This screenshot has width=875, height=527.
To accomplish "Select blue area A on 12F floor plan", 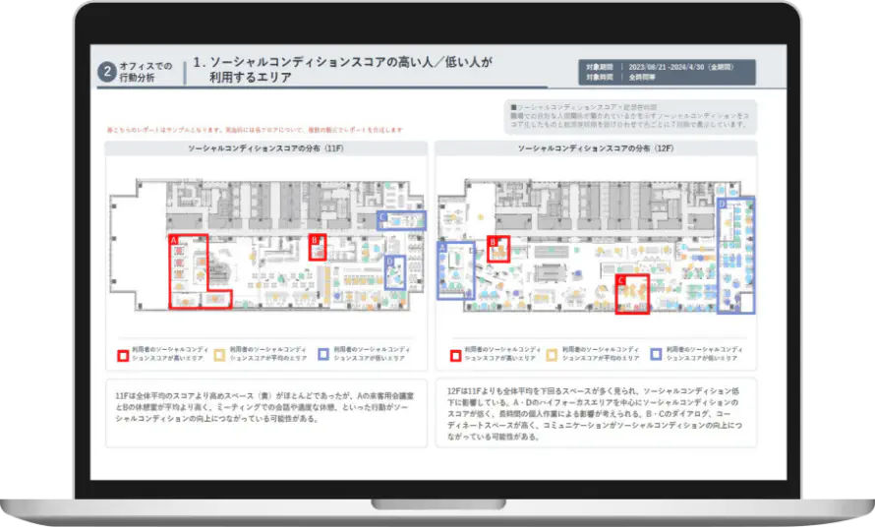I will tap(454, 270).
